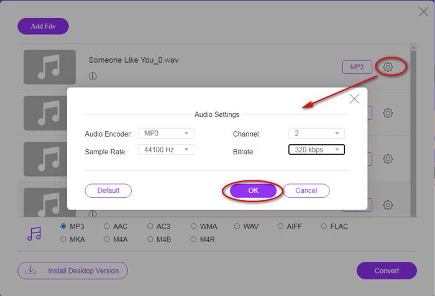Click the gear icon on the second file row
This screenshot has width=435, height=296.
click(388, 113)
